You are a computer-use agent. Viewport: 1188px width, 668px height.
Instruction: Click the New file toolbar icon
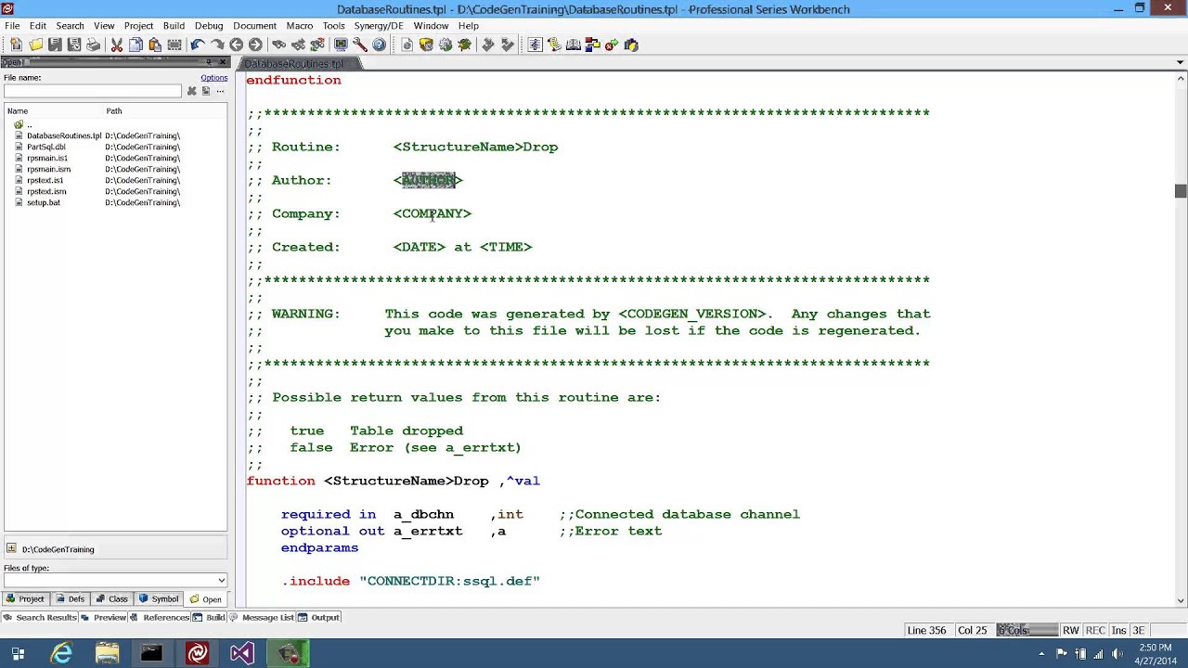16,45
